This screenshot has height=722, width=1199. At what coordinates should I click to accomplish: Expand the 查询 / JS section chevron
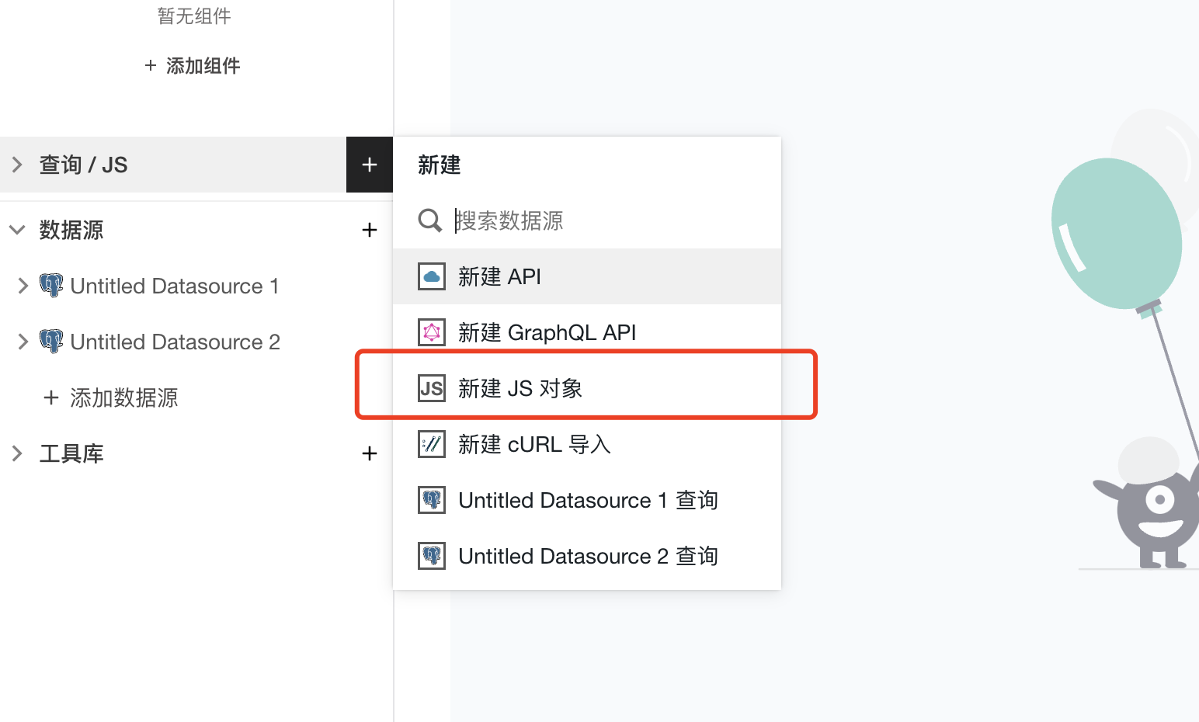tap(17, 165)
